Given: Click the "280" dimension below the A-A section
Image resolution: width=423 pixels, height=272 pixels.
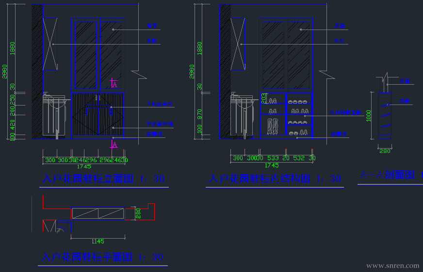Looking at the screenshot, I should pyautogui.click(x=385, y=151).
